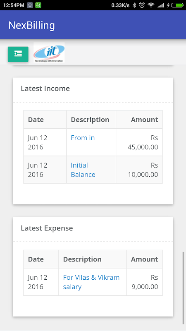This screenshot has height=331, width=186.
Task: Tap the iit company logo
Action: point(49,52)
